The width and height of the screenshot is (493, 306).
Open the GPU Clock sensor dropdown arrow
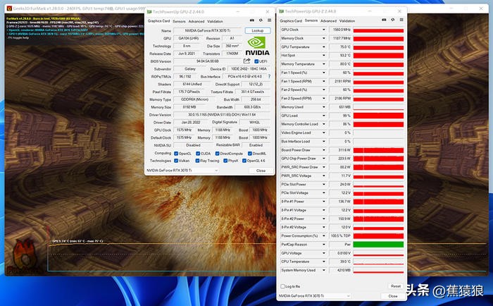click(x=323, y=30)
